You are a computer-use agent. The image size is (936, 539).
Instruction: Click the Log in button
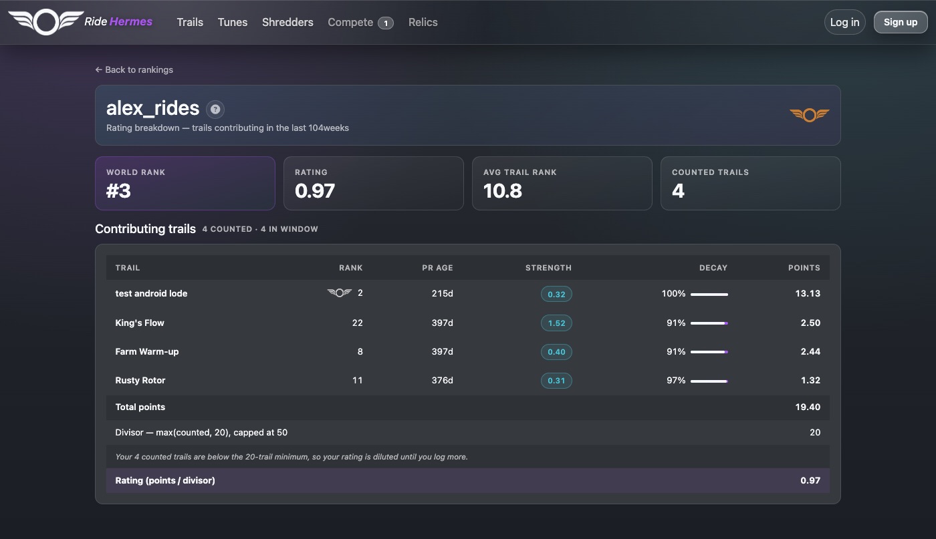coord(845,22)
